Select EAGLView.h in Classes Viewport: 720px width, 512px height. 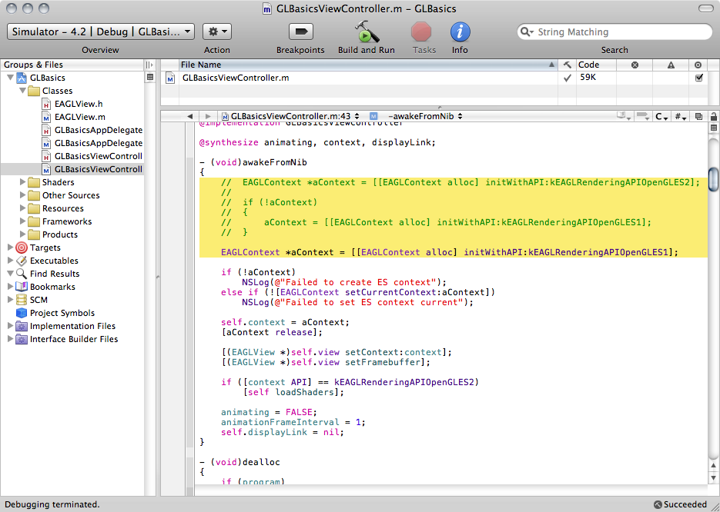click(x=79, y=104)
